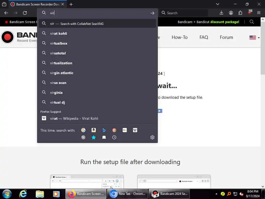Viewport: 265px width, 199px height.
Task: Choose the 'virgin atlantic' suggestion
Action: (x=97, y=73)
